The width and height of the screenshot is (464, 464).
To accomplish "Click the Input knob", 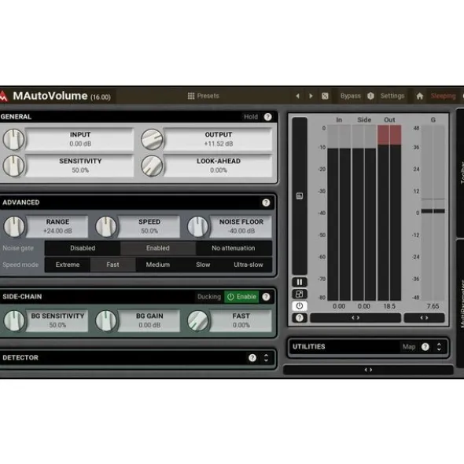I will point(13,140).
